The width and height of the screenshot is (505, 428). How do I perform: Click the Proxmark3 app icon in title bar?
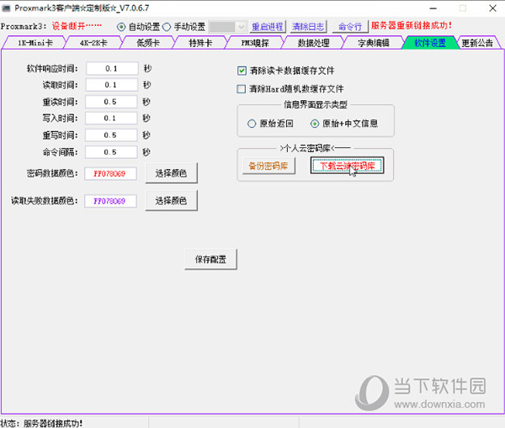point(7,8)
